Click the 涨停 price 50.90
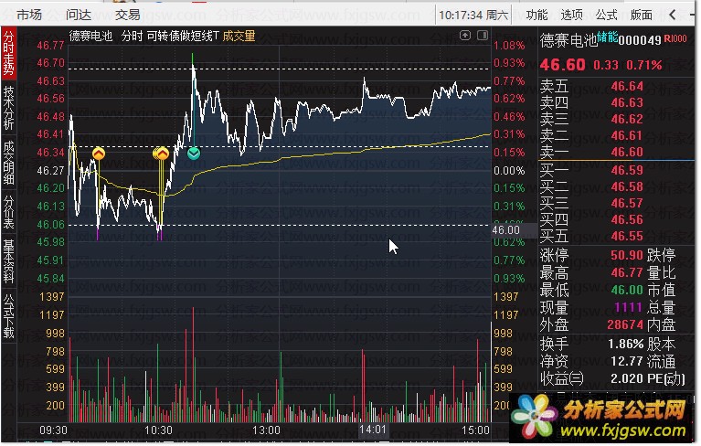This screenshot has height=446, width=701. [627, 255]
